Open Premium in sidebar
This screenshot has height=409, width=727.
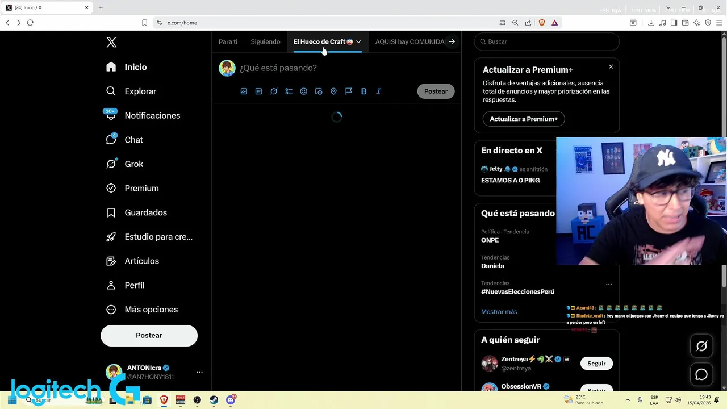(132, 188)
